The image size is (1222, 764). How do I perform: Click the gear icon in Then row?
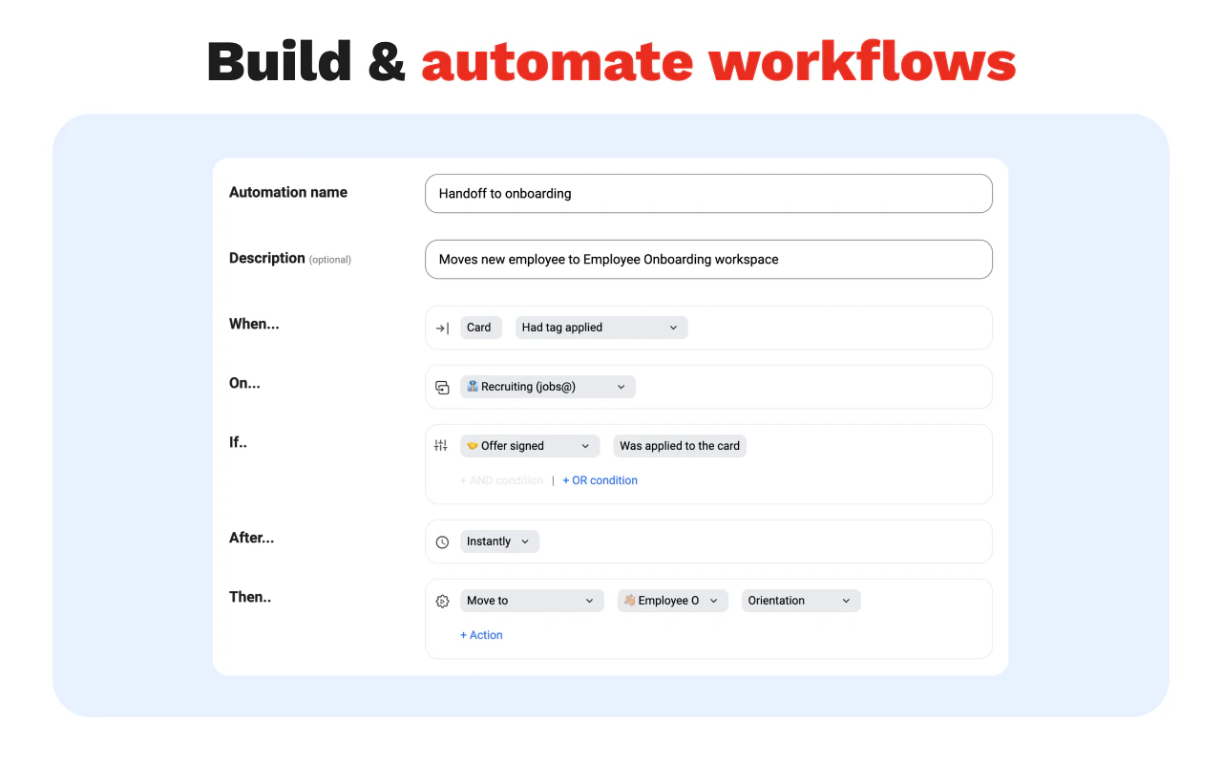click(x=442, y=601)
